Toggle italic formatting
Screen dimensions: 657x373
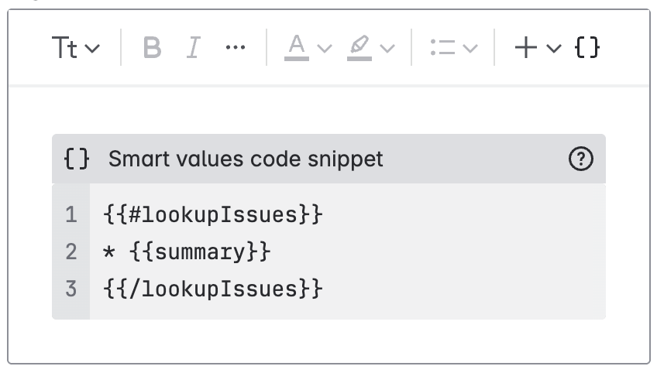193,48
